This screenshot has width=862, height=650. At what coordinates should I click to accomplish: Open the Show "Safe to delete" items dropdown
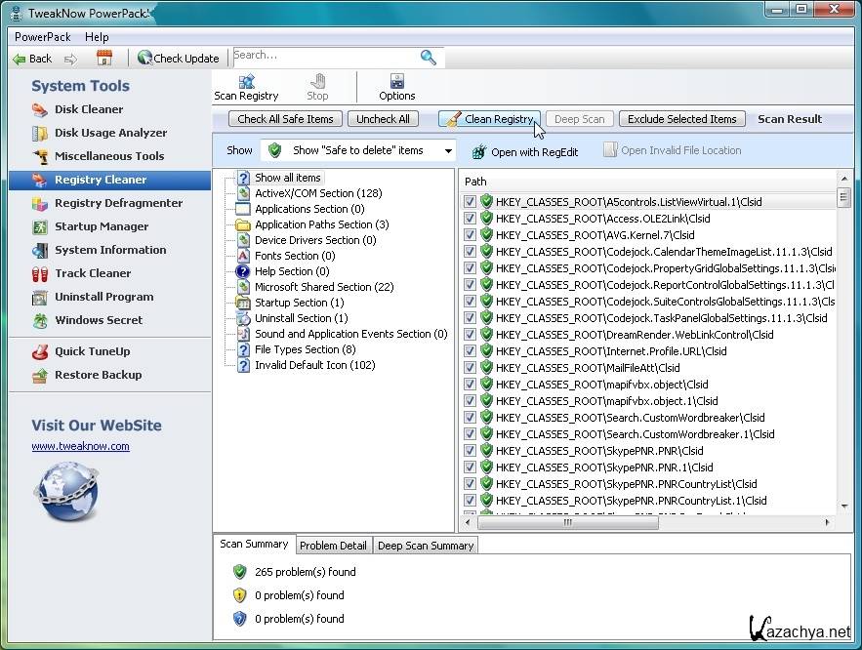tap(448, 151)
